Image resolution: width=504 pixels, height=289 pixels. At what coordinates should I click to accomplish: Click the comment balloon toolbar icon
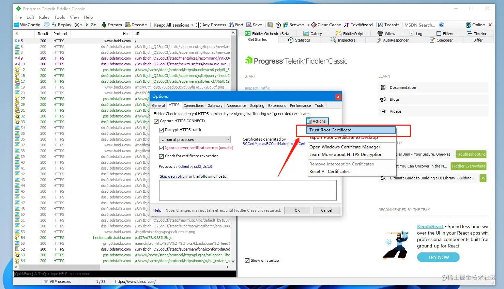47,25
